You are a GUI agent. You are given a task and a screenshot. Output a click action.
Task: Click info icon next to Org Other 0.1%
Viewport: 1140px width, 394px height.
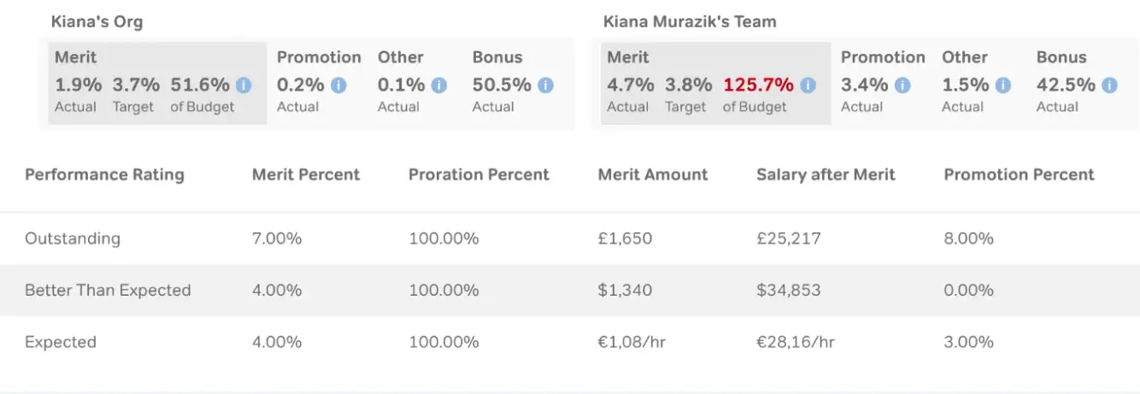pyautogui.click(x=439, y=85)
